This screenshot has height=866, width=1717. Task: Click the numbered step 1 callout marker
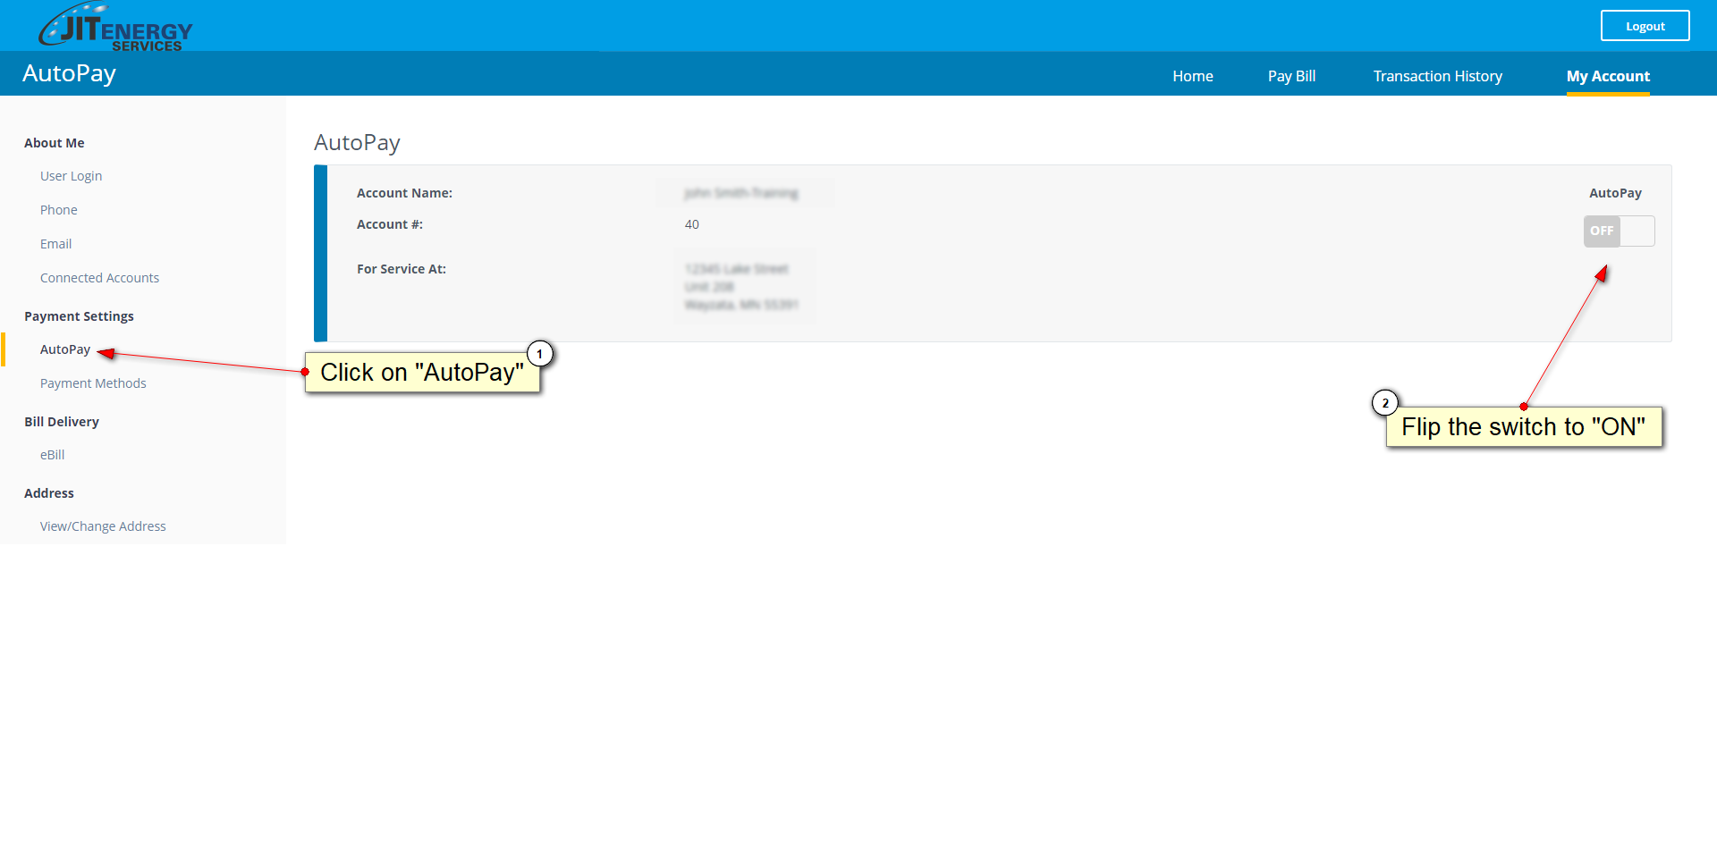pyautogui.click(x=539, y=354)
